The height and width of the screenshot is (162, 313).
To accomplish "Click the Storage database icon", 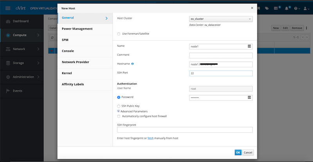I will [x=8, y=63].
